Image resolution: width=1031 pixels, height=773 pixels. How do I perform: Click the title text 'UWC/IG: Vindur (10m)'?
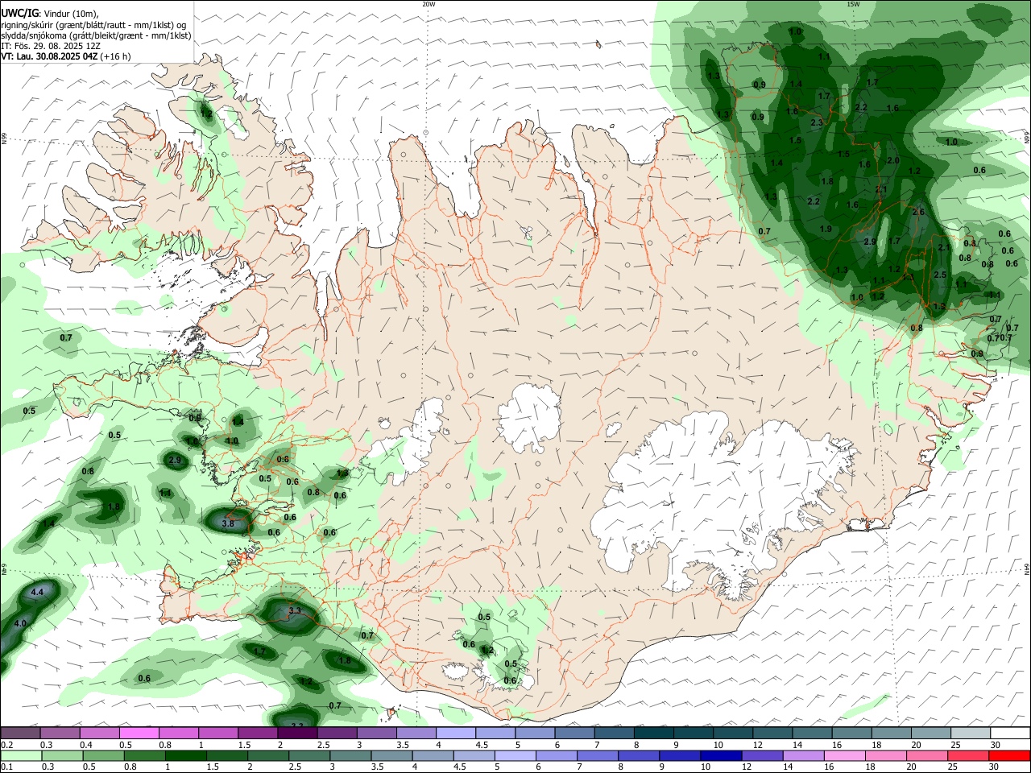[50, 14]
